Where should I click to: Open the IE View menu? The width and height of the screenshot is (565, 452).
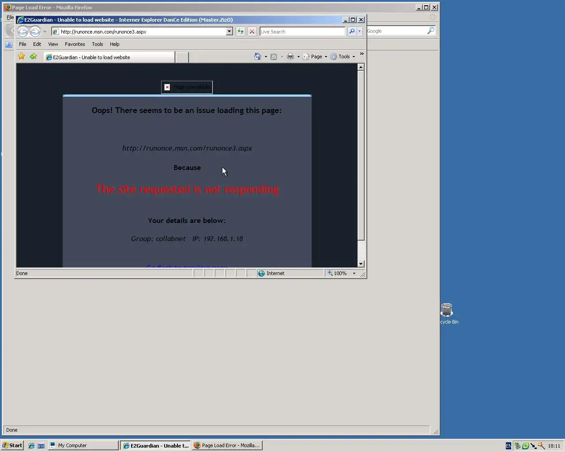(53, 44)
